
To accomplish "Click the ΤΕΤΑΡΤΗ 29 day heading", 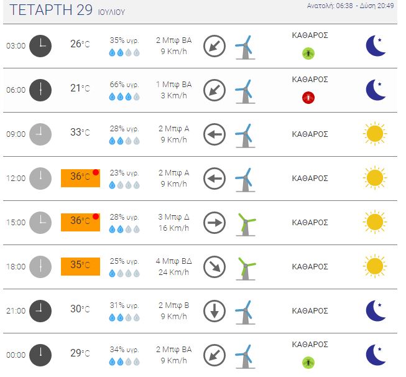I will pos(51,10).
